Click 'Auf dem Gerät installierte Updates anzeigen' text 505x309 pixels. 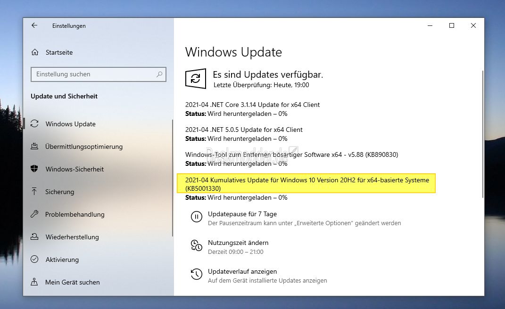(267, 281)
